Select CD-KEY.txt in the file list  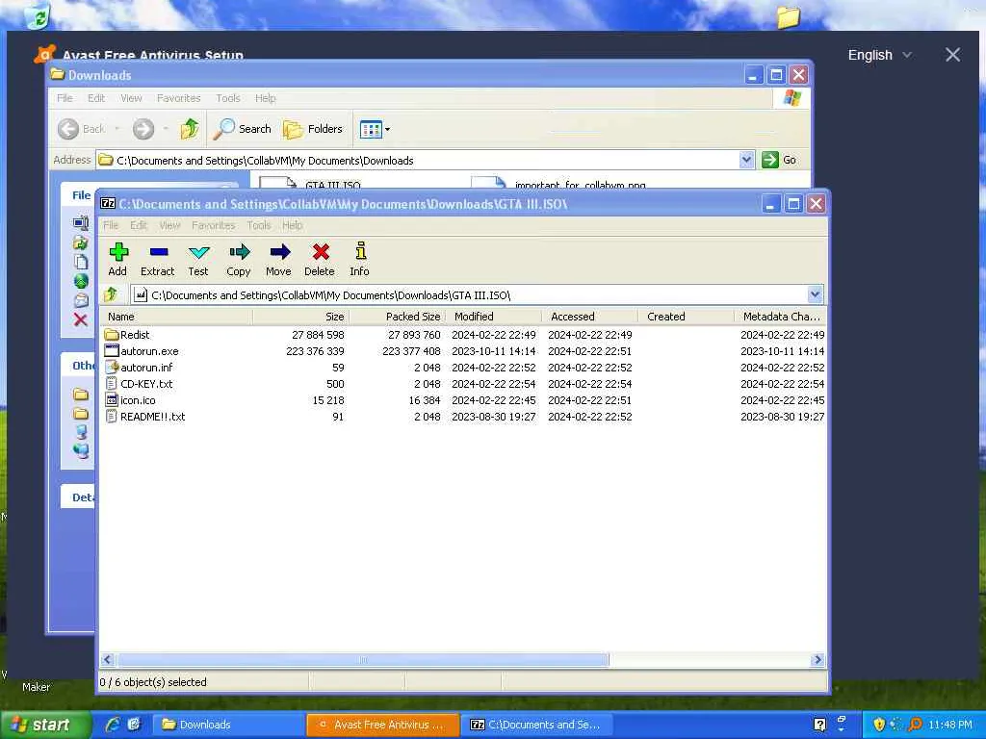coord(463,384)
